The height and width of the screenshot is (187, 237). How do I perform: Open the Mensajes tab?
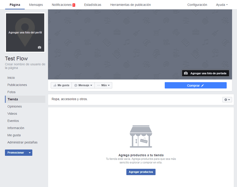click(x=36, y=5)
